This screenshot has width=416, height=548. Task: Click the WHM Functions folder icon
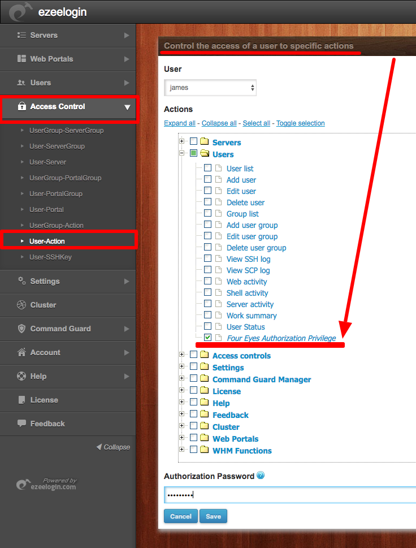205,450
